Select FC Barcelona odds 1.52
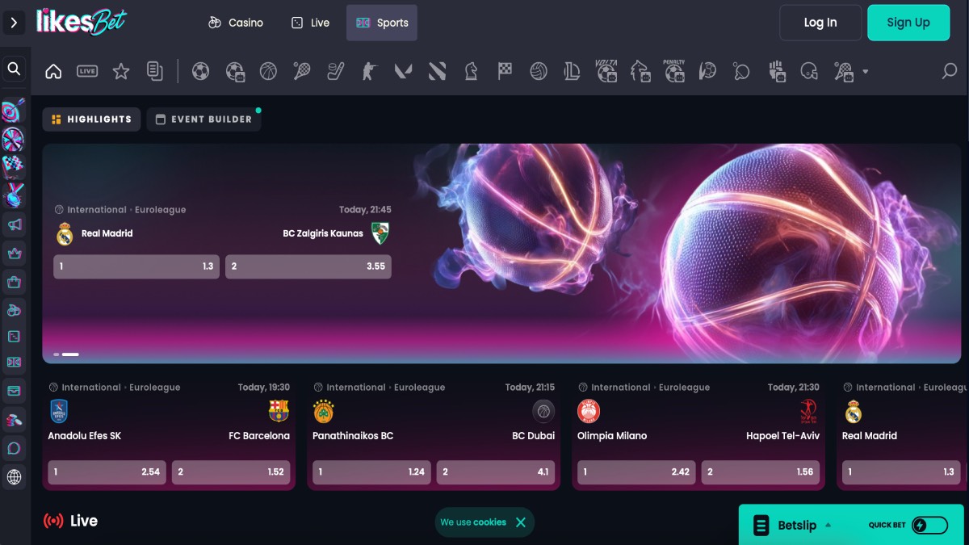The height and width of the screenshot is (545, 969). [x=231, y=472]
